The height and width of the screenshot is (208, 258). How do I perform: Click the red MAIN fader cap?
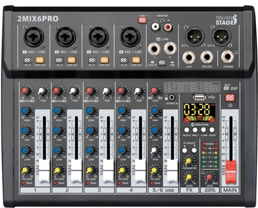231,172
